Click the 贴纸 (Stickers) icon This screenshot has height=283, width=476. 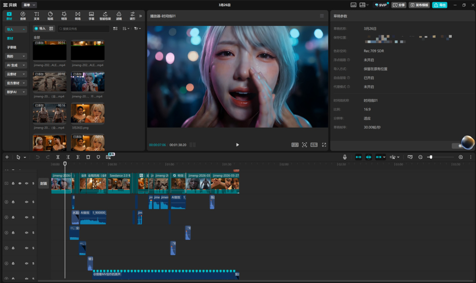(50, 16)
